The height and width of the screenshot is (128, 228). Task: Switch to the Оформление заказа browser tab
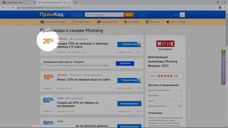pos(19,2)
